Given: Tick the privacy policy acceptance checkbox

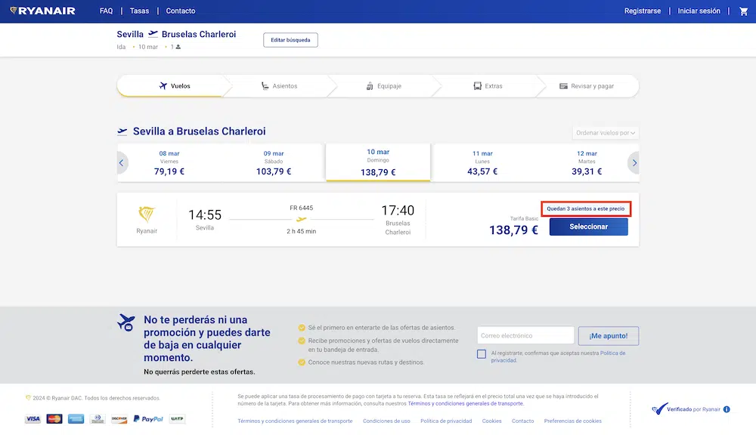Looking at the screenshot, I should [481, 354].
